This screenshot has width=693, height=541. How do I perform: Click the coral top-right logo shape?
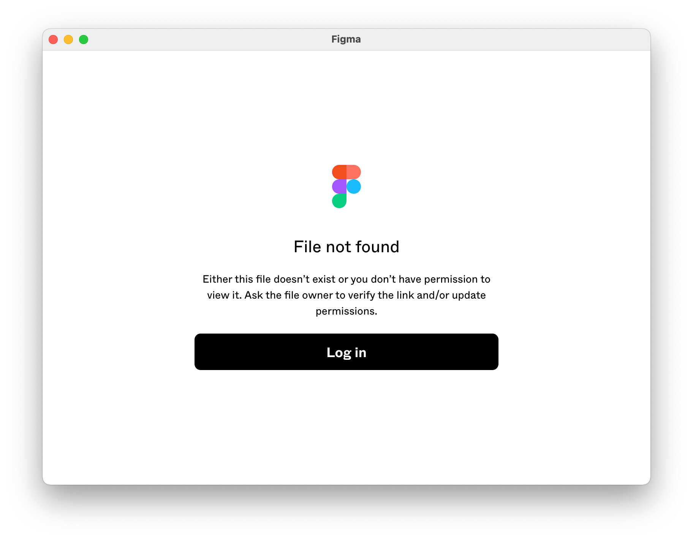(354, 172)
